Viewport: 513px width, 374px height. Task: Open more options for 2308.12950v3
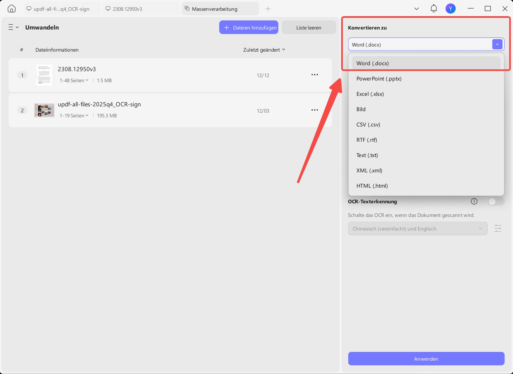[x=314, y=75]
